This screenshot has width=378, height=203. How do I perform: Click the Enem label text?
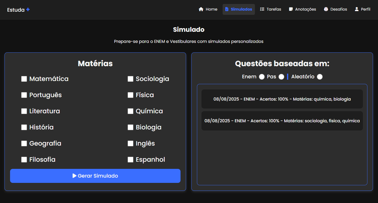[249, 77]
